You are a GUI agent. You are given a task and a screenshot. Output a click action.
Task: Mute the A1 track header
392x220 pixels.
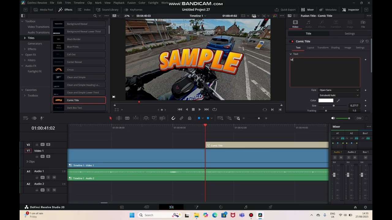[54, 178]
